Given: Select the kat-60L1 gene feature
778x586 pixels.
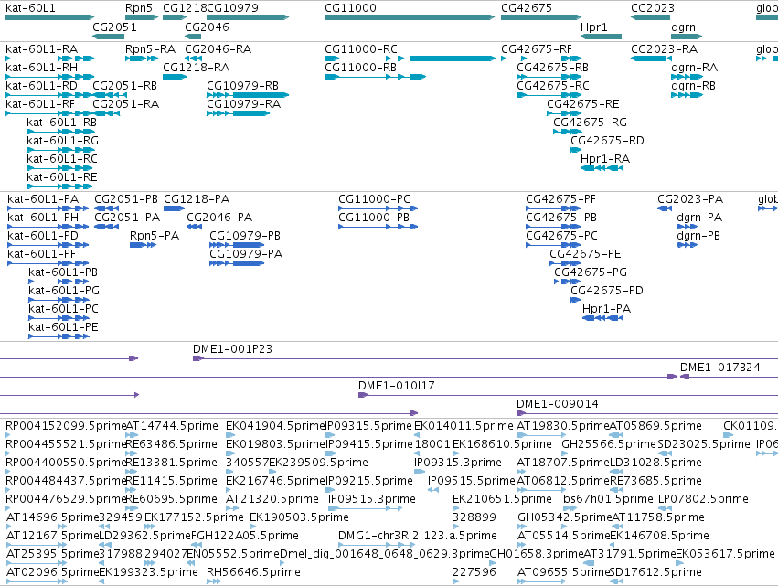Looking at the screenshot, I should coord(49,17).
